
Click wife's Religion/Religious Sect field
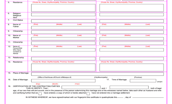pos(132,15)
